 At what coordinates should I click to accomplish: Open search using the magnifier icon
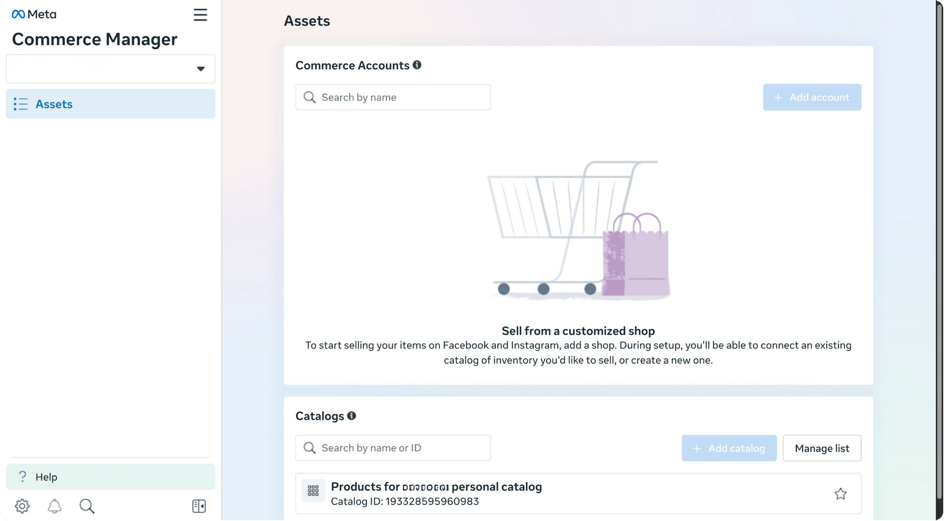tap(87, 506)
